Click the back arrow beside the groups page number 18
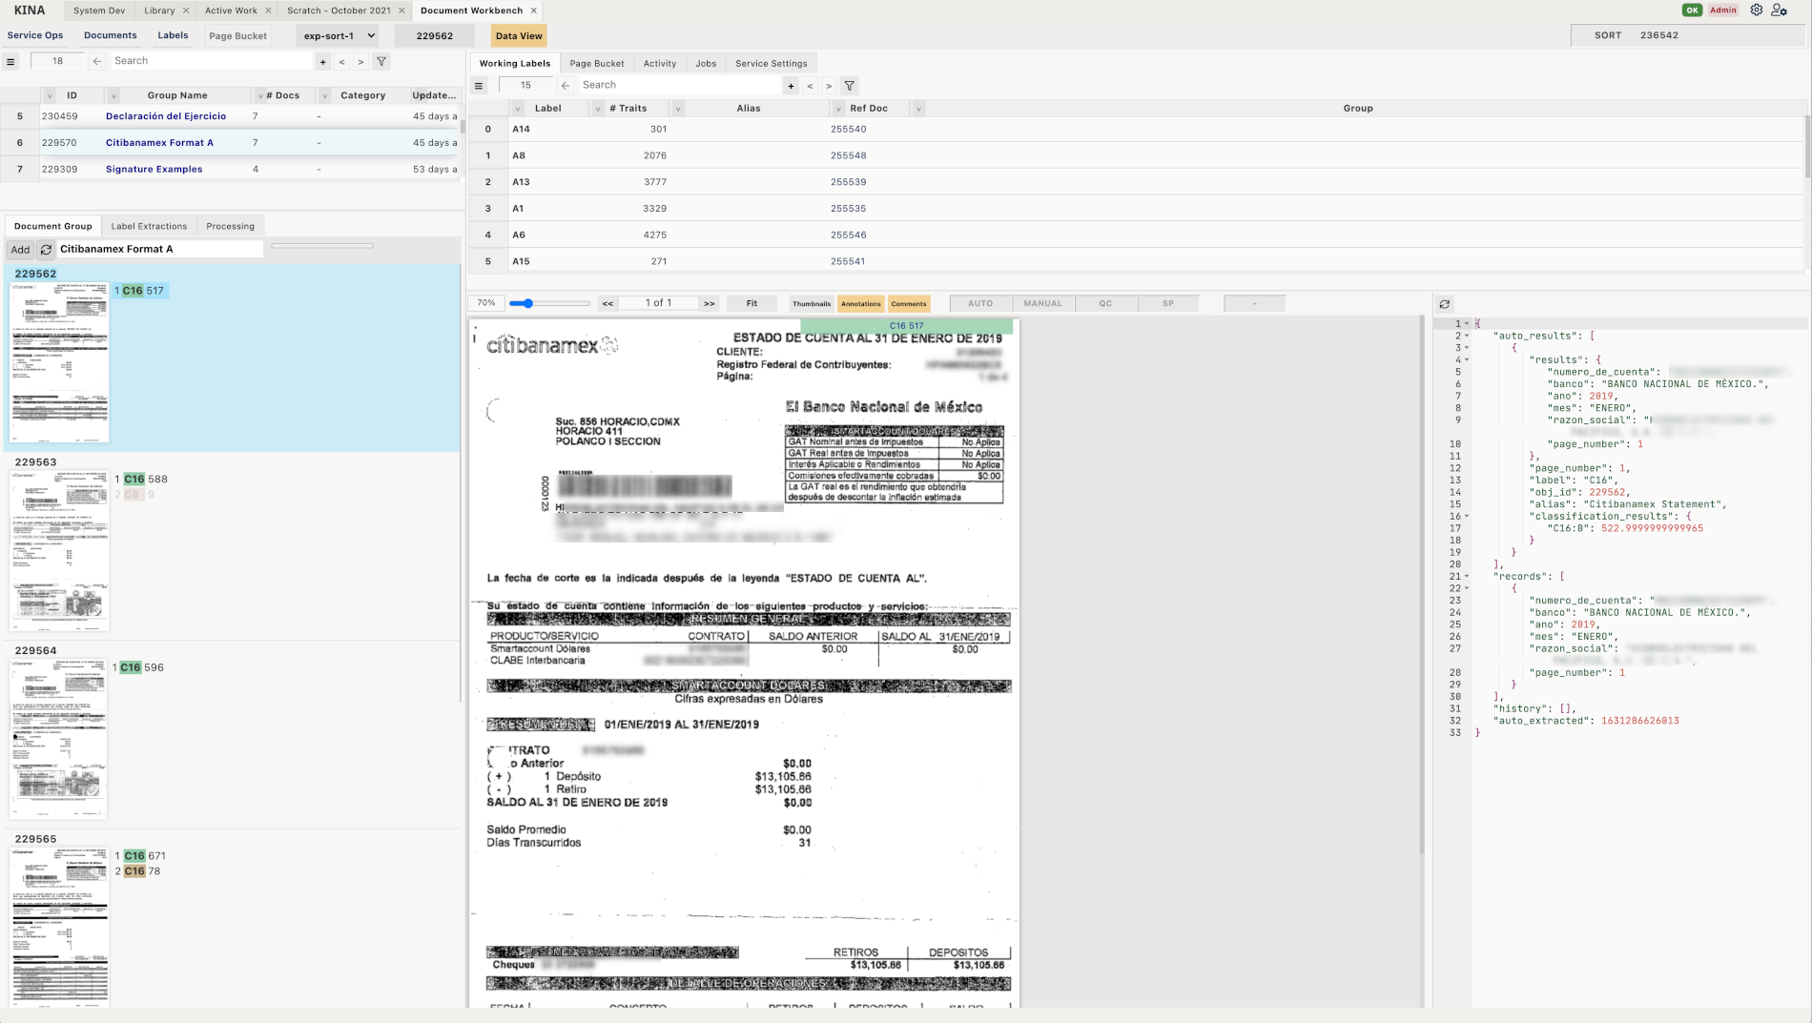Viewport: 1812px width, 1023px height. (x=97, y=61)
